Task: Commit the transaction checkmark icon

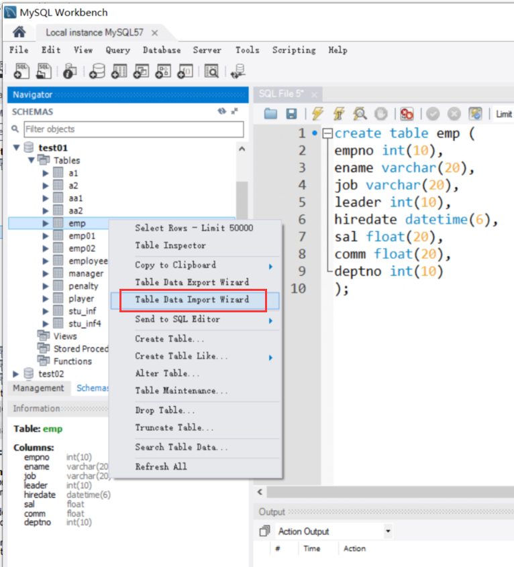Action: pyautogui.click(x=433, y=114)
